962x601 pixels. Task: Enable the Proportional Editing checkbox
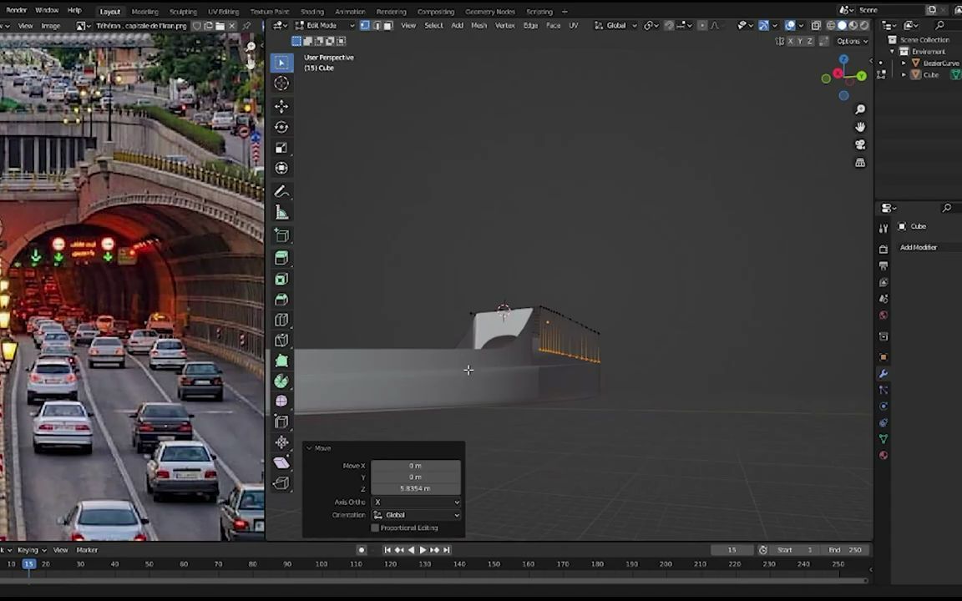coord(375,528)
